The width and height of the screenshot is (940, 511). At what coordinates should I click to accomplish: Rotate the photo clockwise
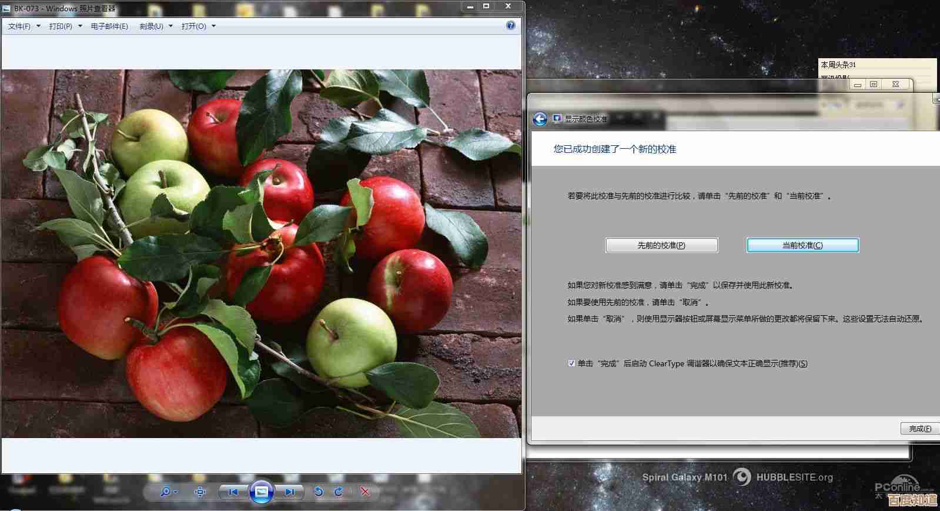point(339,492)
